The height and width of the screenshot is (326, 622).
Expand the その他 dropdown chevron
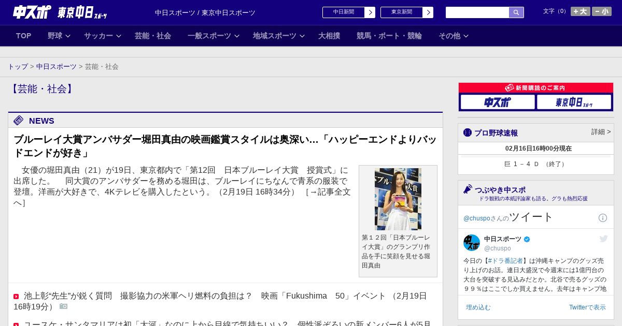tap(466, 36)
